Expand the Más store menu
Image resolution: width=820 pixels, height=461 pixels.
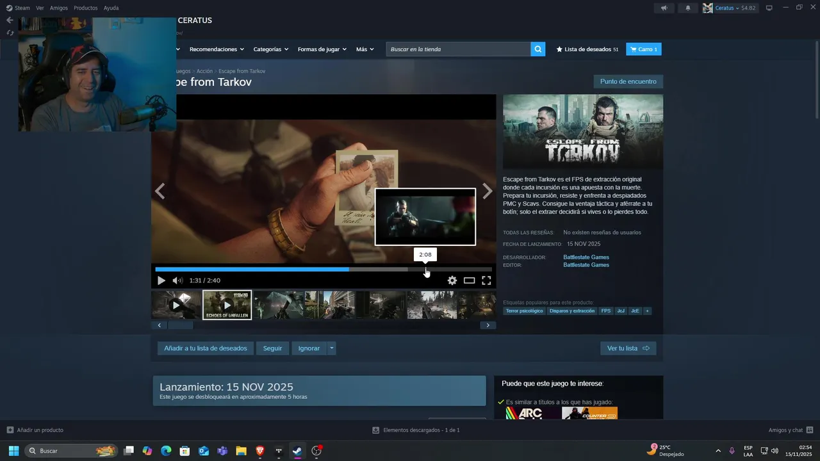(x=365, y=49)
